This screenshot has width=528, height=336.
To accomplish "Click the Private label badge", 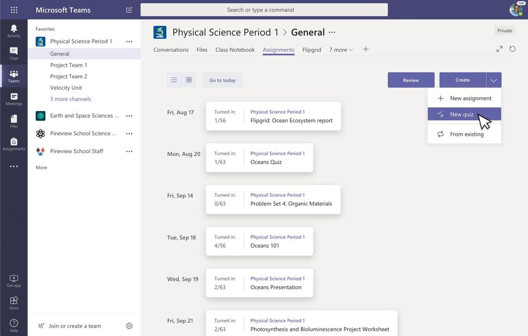I will click(504, 31).
